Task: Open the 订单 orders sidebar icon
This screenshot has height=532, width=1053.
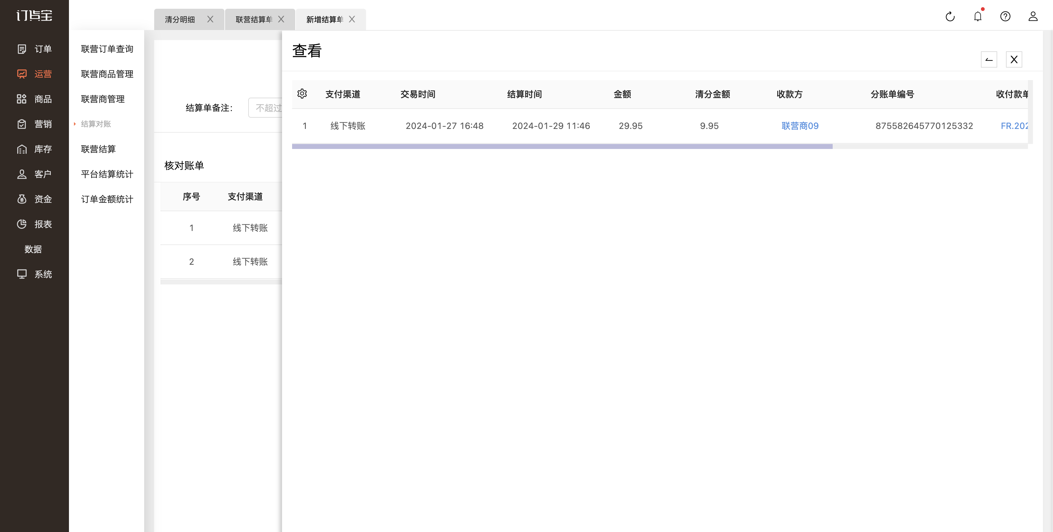Action: pyautogui.click(x=22, y=49)
